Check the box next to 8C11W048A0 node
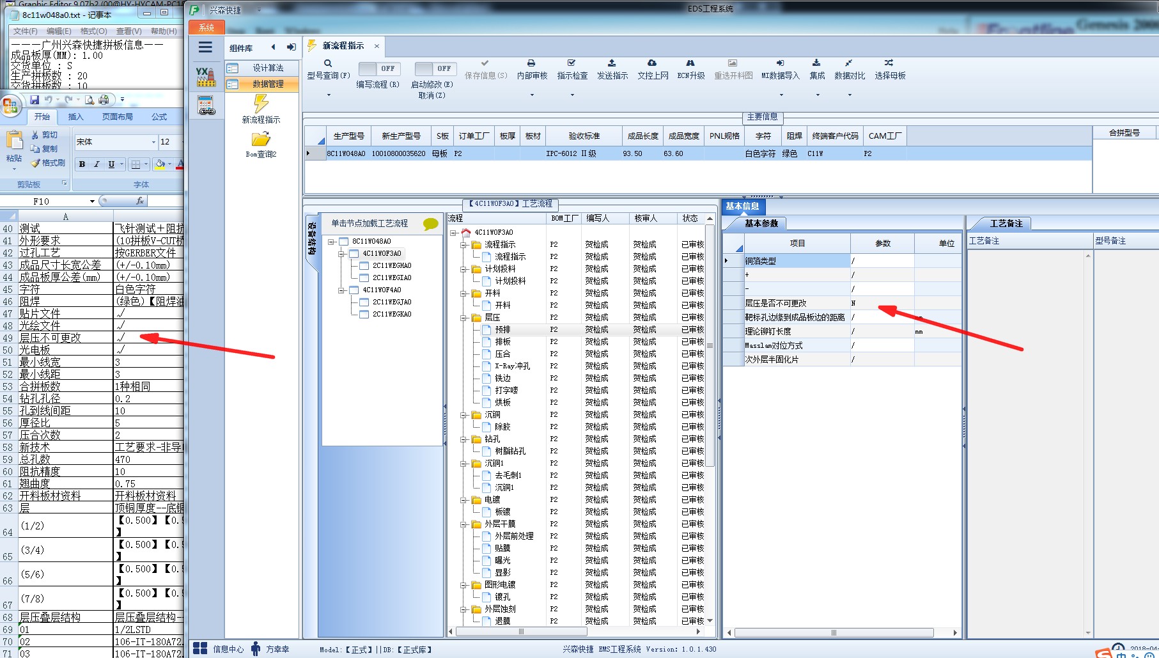 click(x=344, y=241)
